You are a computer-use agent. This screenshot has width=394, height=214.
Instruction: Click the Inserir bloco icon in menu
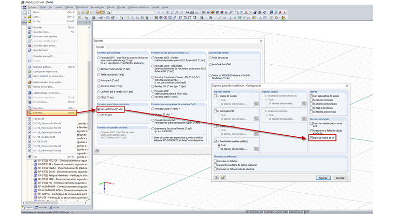pos(30,102)
